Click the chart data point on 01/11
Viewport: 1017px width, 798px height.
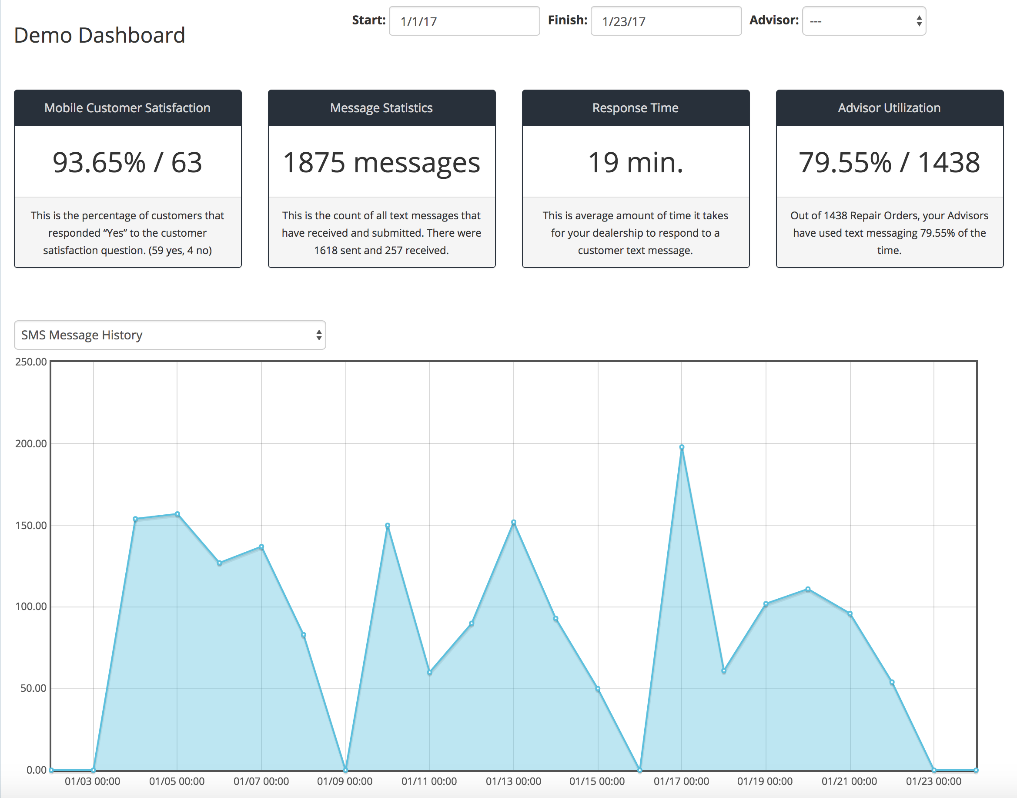point(430,672)
